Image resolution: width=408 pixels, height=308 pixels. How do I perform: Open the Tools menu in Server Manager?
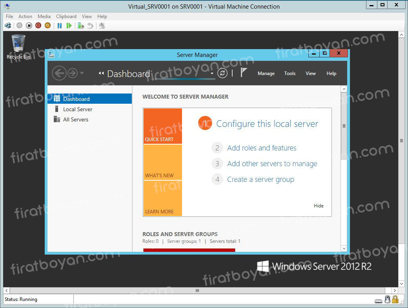(290, 73)
